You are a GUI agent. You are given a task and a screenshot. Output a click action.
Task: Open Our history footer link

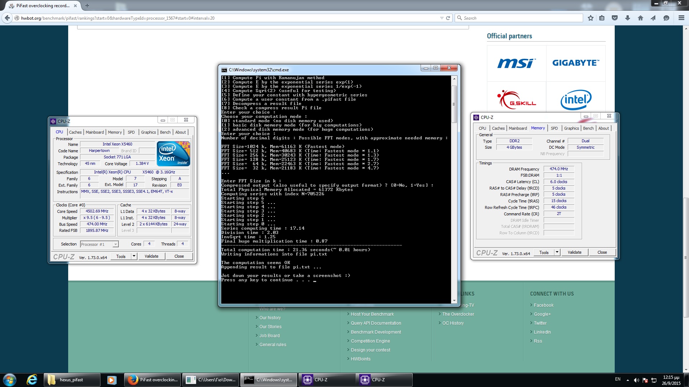pyautogui.click(x=270, y=318)
